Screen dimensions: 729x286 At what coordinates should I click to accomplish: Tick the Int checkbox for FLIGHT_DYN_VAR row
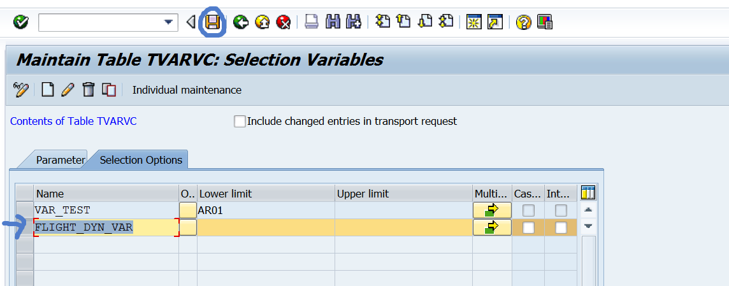tap(561, 227)
